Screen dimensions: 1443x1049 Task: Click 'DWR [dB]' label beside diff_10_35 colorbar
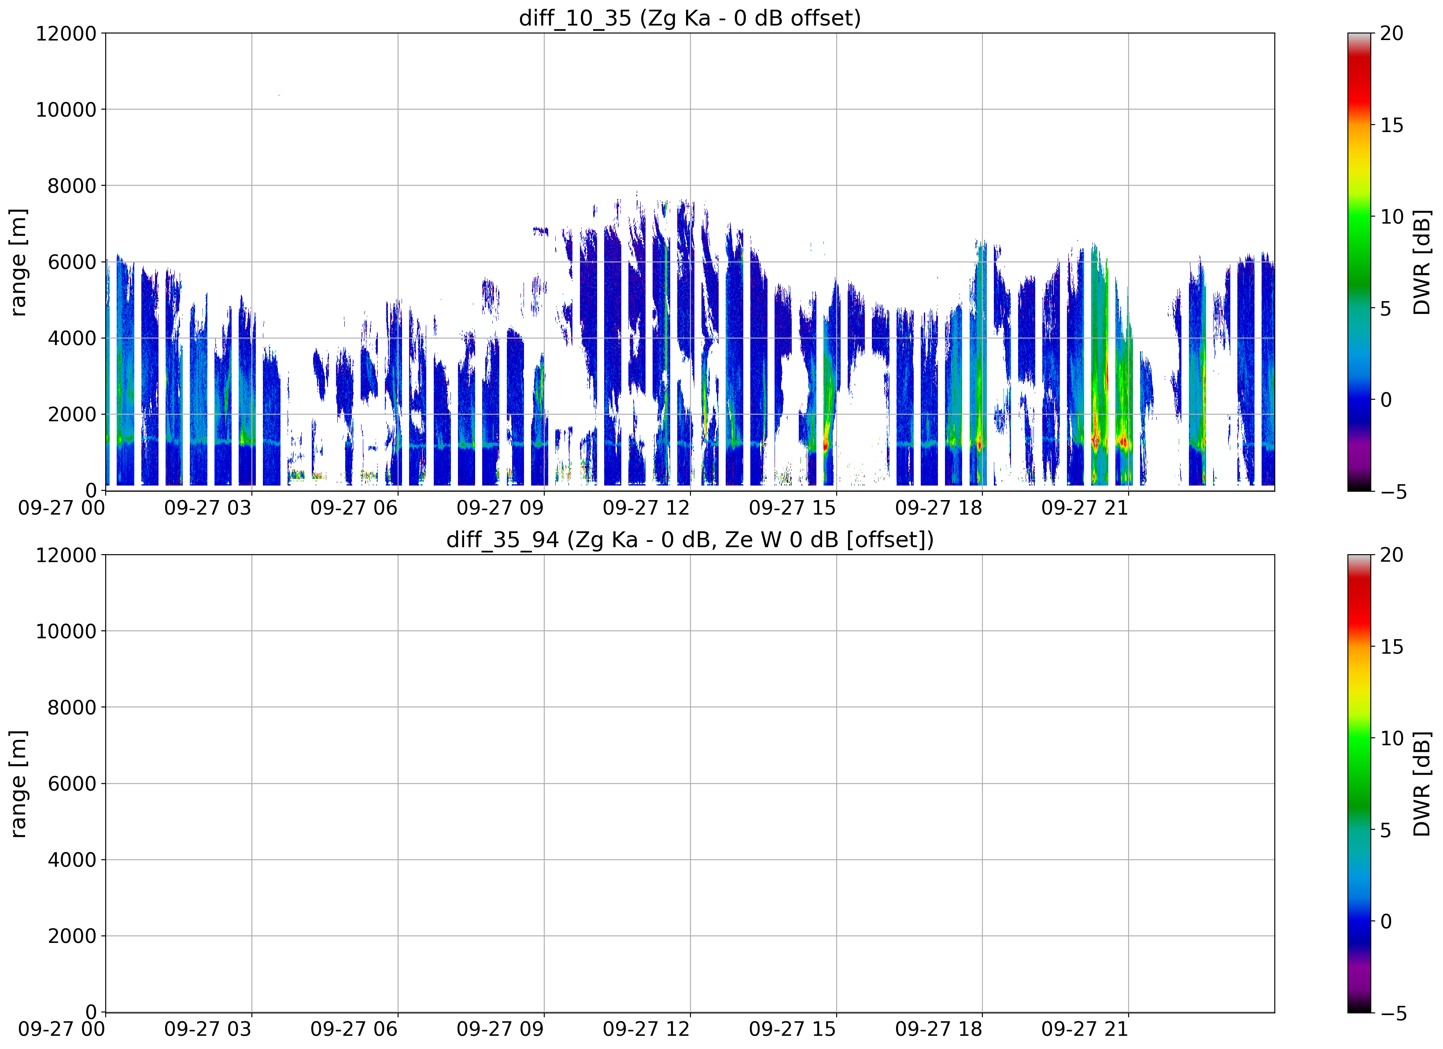[x=1421, y=262]
